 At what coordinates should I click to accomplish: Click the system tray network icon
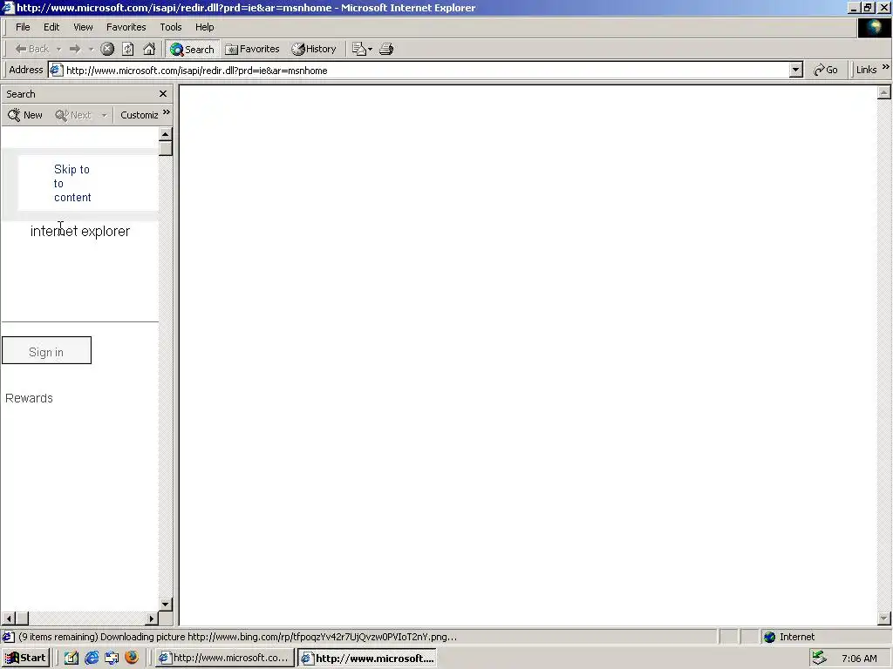[x=819, y=659]
